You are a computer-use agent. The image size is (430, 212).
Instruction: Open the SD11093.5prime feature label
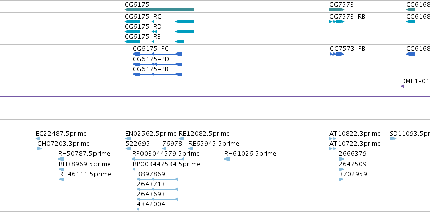410,134
